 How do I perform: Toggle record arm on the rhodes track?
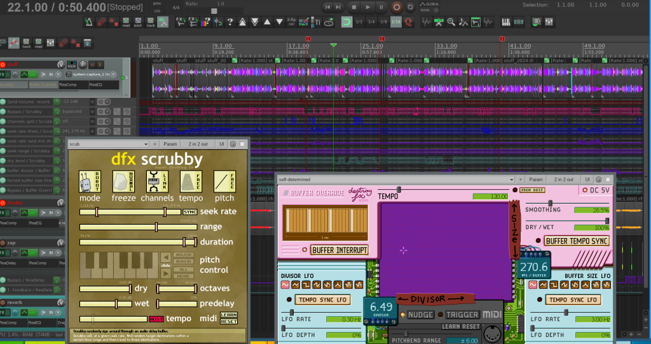click(x=3, y=202)
